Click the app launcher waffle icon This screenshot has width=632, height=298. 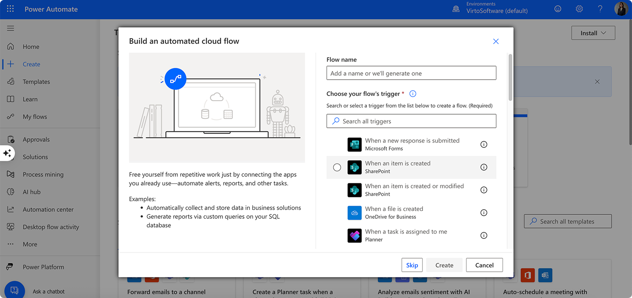pyautogui.click(x=10, y=8)
